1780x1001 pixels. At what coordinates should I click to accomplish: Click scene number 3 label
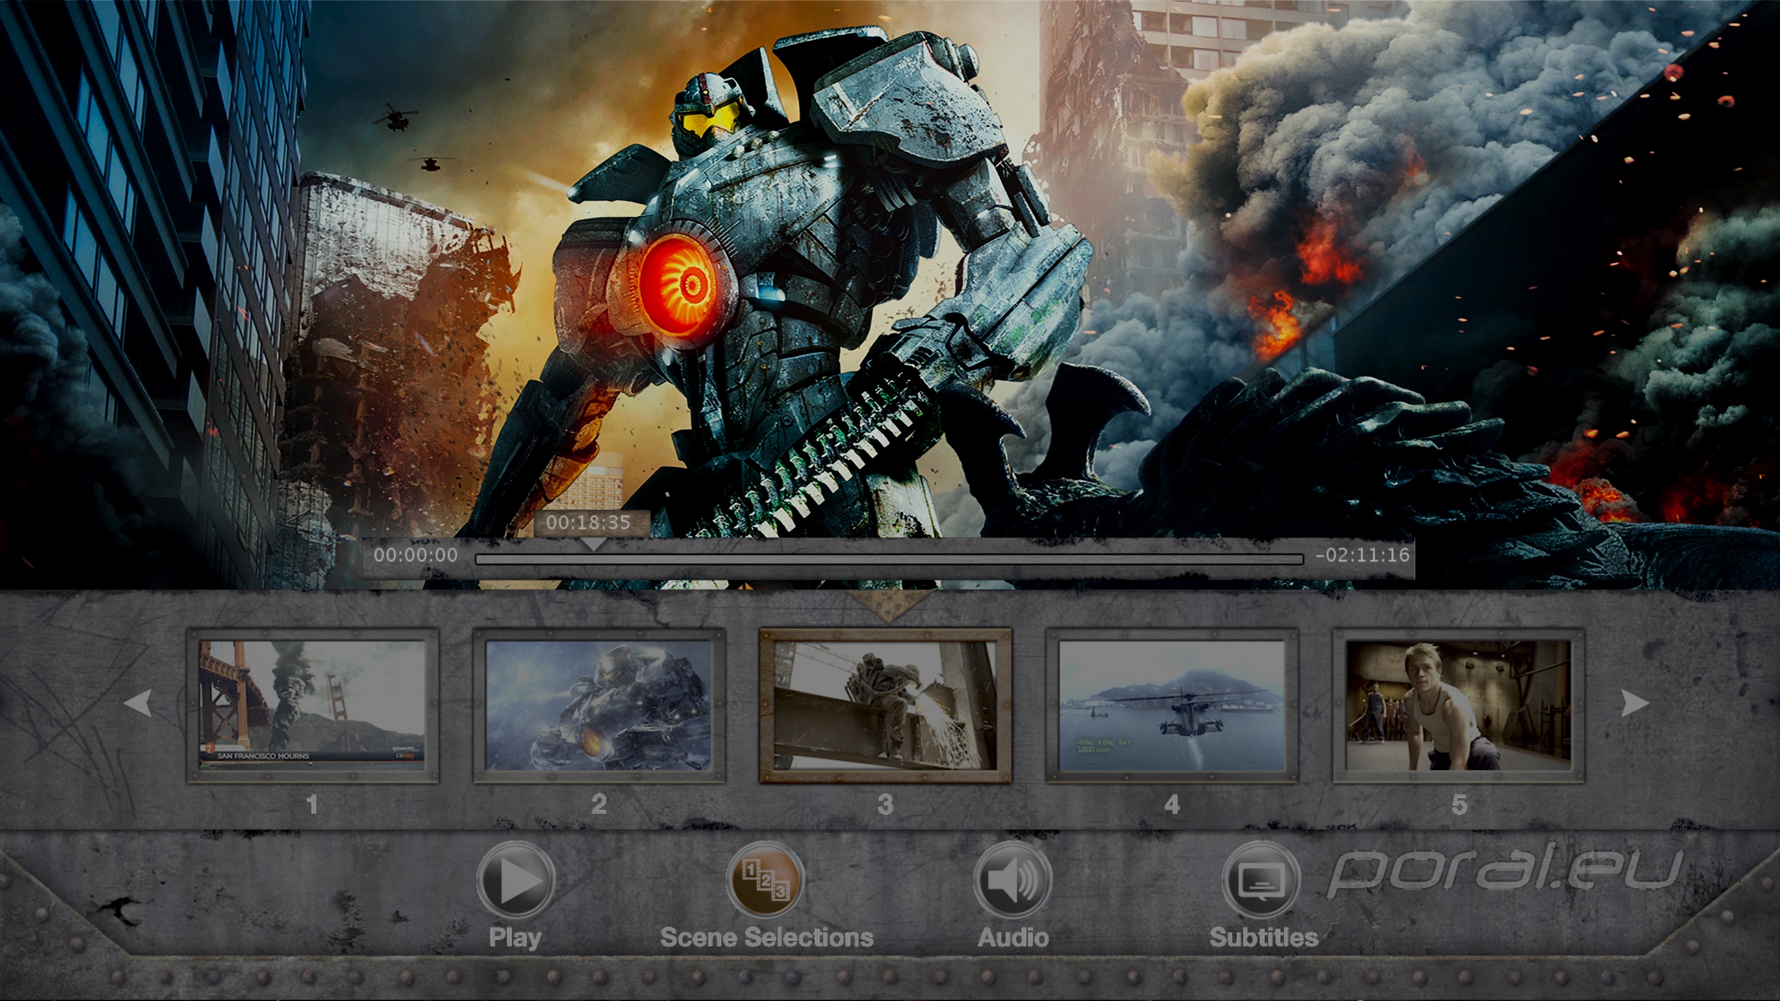tap(885, 804)
